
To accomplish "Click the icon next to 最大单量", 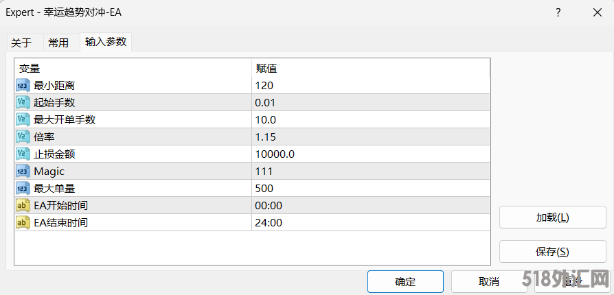I will (x=23, y=189).
